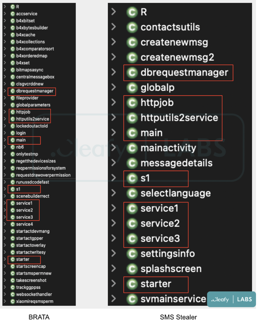Select main in SMS Stealer list
The height and width of the screenshot is (324, 258).
152,133
